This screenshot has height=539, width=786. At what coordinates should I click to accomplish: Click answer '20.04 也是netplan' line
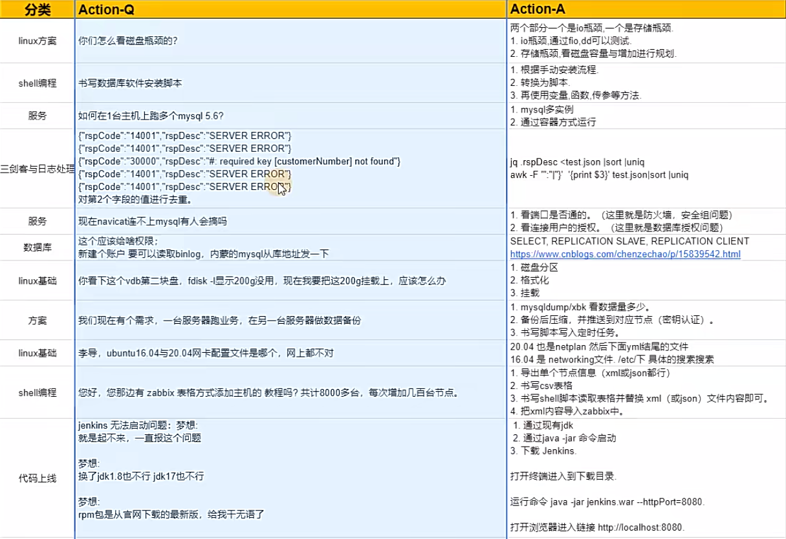(600, 346)
